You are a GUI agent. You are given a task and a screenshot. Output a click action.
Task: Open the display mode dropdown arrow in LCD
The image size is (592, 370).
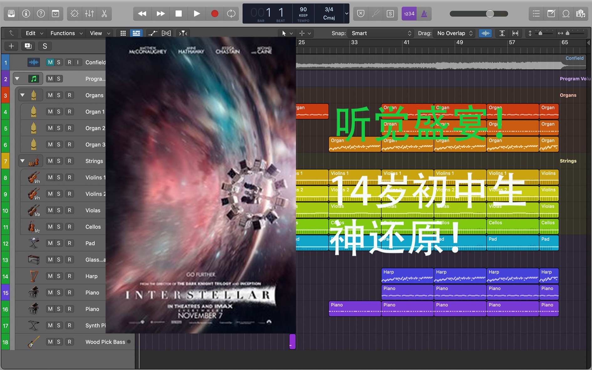(x=346, y=13)
